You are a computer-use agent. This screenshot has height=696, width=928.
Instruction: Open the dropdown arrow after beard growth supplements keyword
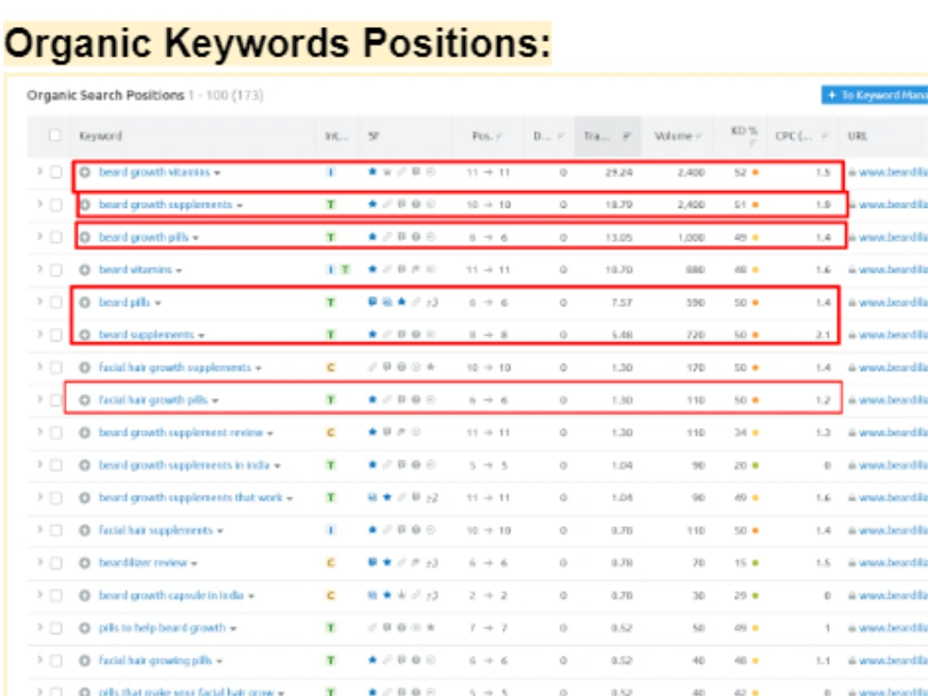click(239, 205)
